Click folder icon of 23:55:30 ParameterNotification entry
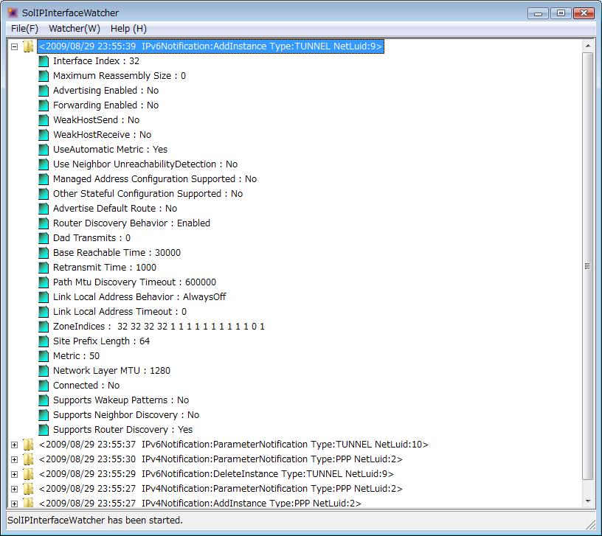Image resolution: width=602 pixels, height=536 pixels. tap(28, 459)
